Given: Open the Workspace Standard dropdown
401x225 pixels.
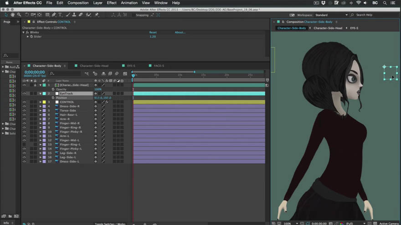Looking at the screenshot, I should (x=331, y=15).
